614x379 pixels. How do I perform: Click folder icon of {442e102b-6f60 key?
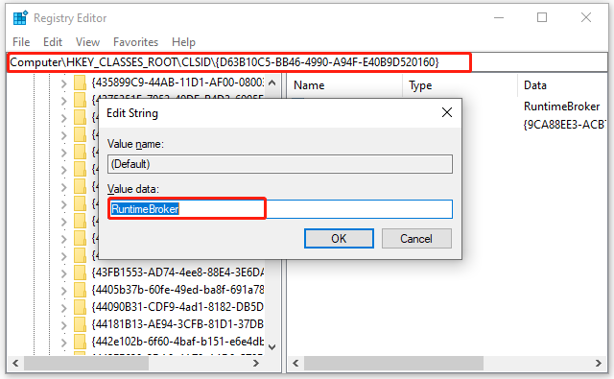coord(80,342)
